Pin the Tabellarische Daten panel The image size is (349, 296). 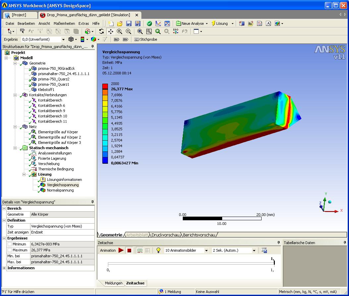[345, 243]
